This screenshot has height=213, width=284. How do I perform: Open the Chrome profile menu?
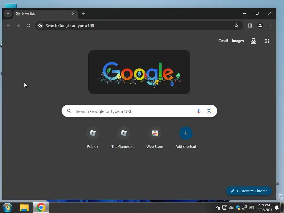pyautogui.click(x=260, y=26)
